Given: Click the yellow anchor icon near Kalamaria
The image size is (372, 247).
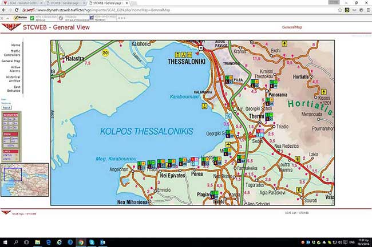Looking at the screenshot, I should coord(204,106).
